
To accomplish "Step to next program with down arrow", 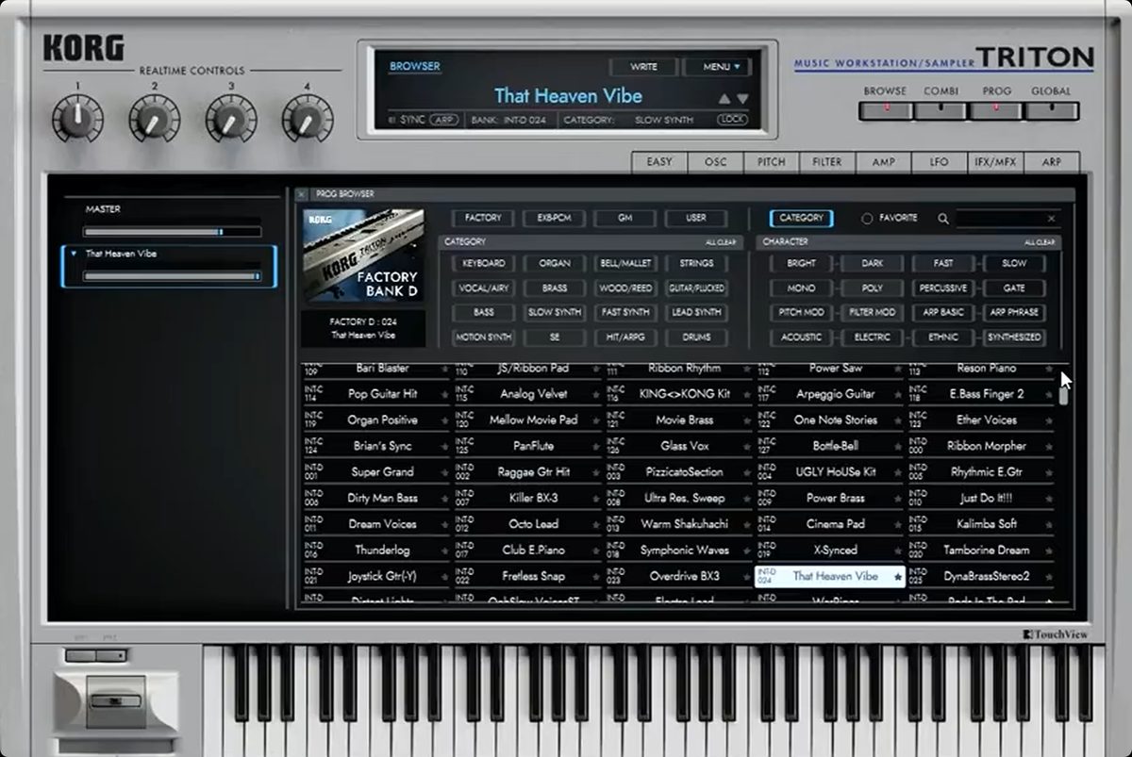I will click(742, 98).
